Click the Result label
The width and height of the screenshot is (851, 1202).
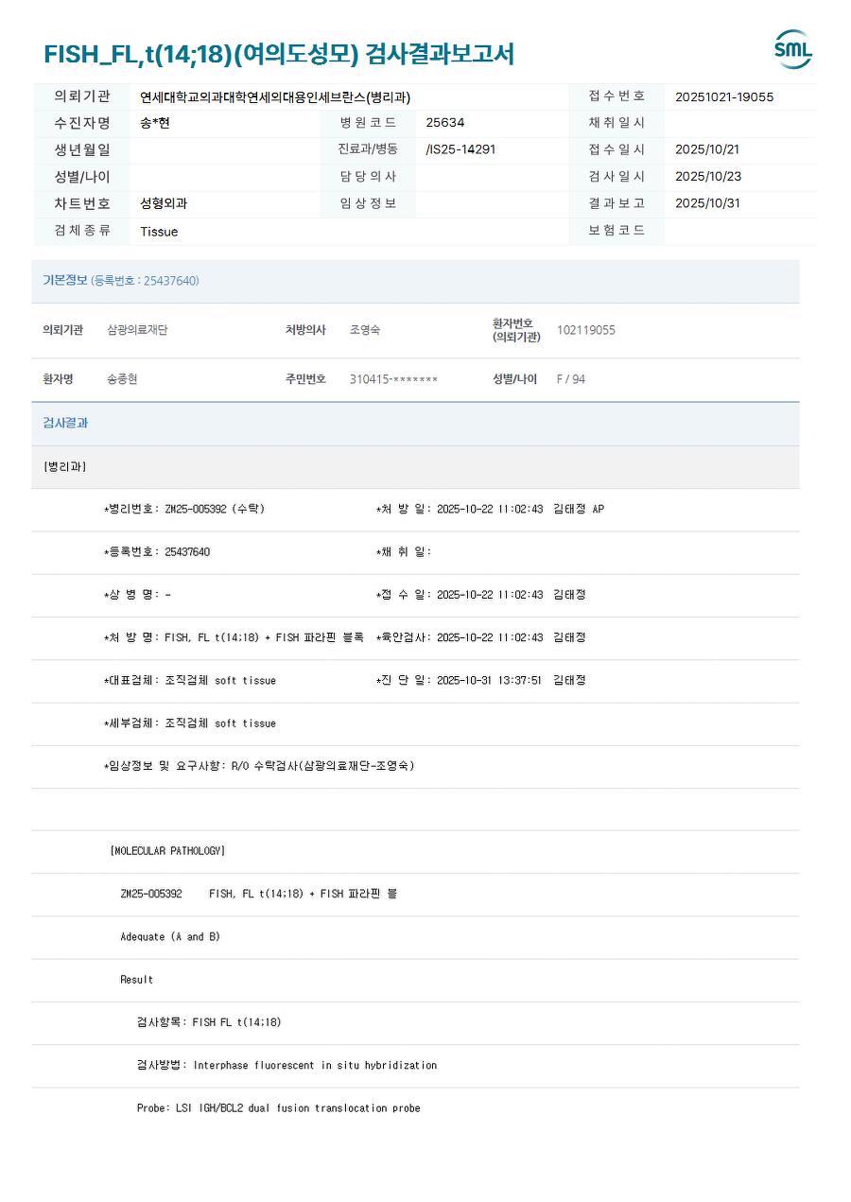coord(137,980)
